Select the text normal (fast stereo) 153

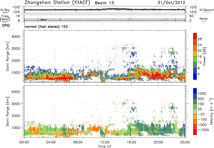(46, 26)
